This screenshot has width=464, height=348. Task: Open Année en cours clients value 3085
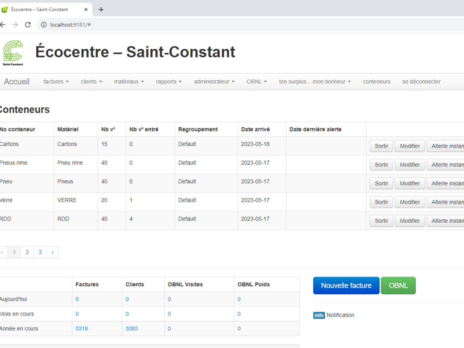tap(132, 329)
